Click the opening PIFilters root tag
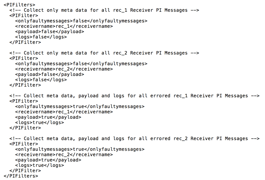 20,5
